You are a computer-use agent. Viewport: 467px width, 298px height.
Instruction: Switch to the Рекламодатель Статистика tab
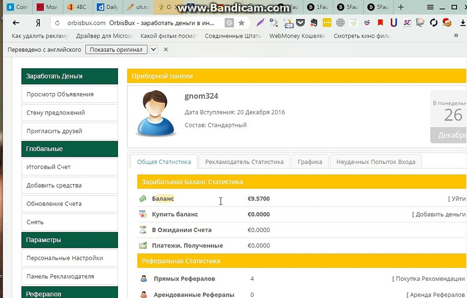tap(244, 162)
